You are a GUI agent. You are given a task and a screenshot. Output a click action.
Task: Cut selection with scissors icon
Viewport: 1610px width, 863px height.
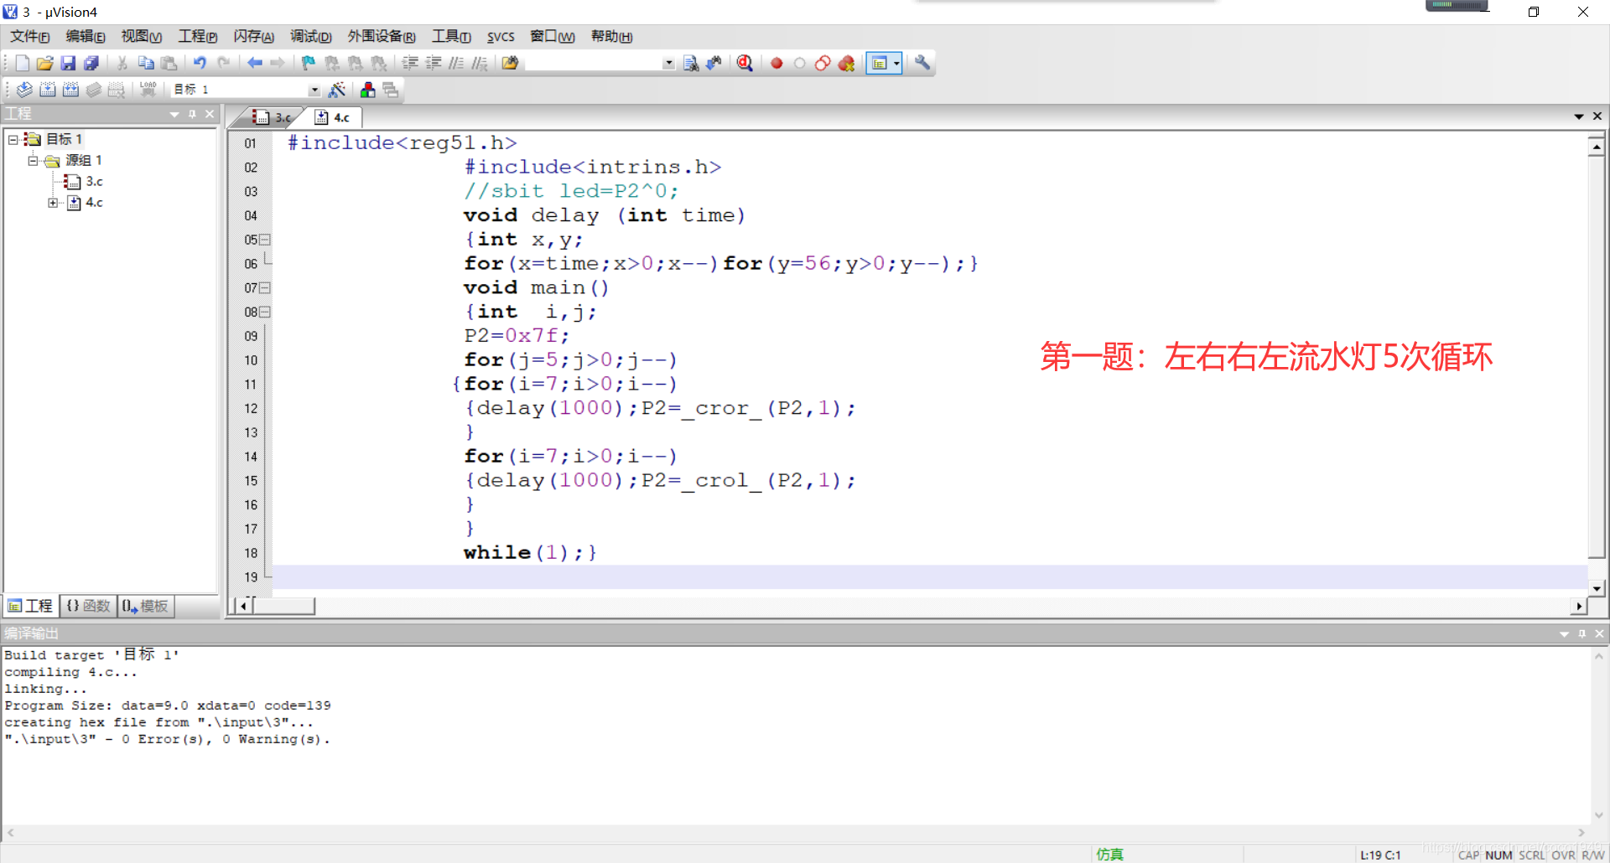(122, 63)
